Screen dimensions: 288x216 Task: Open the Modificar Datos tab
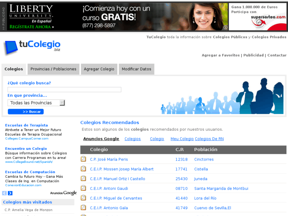click(136, 69)
